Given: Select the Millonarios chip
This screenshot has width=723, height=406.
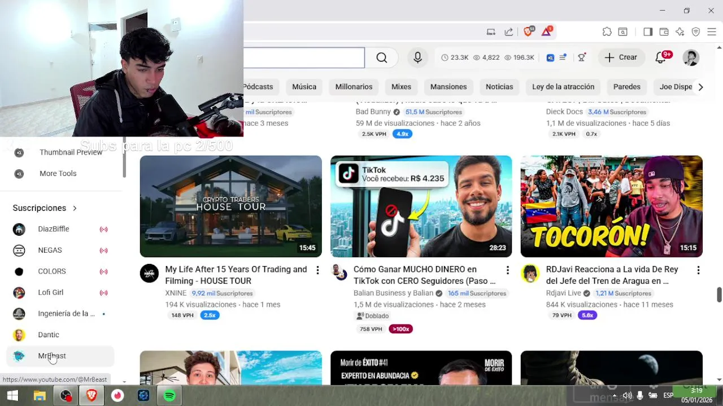Looking at the screenshot, I should 354,87.
